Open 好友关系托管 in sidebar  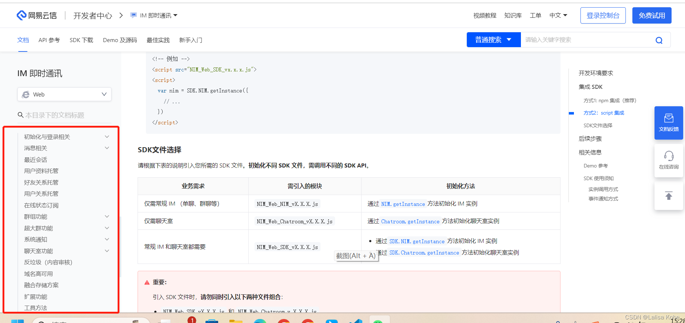(x=41, y=182)
